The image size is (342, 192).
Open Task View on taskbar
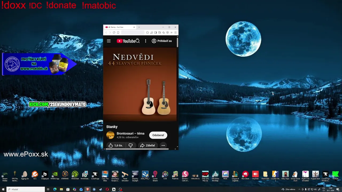[48, 189]
